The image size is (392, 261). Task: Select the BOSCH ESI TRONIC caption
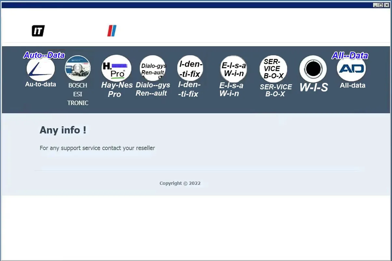(x=78, y=94)
